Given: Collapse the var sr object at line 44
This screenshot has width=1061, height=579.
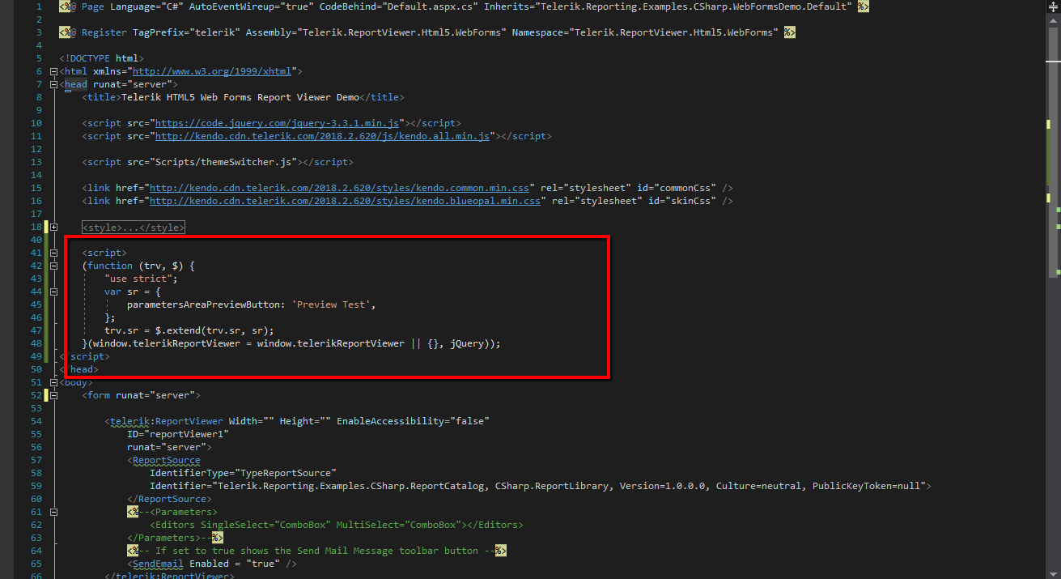Looking at the screenshot, I should pos(54,292).
